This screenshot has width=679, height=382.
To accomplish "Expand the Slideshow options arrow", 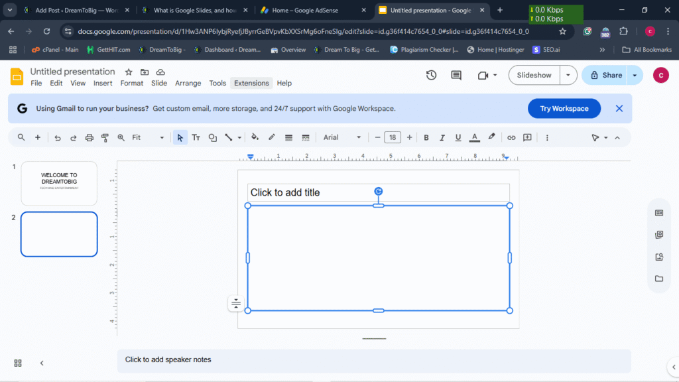I will [568, 76].
